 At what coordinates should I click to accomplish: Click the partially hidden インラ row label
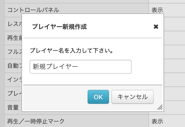click(x=14, y=79)
